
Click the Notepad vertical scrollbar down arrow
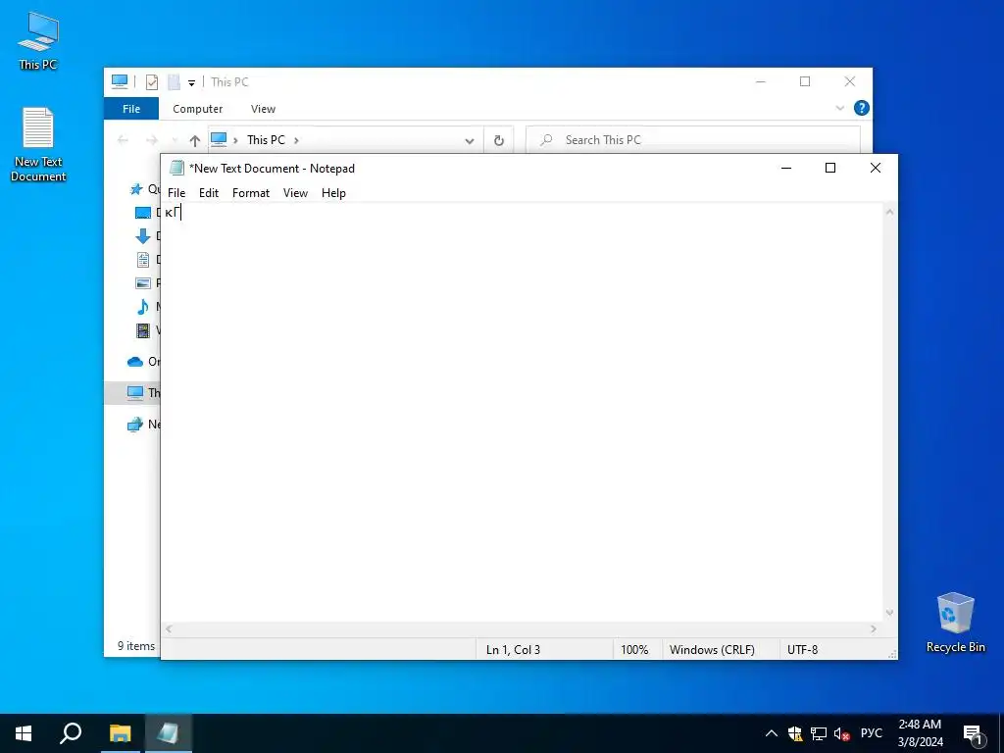889,613
